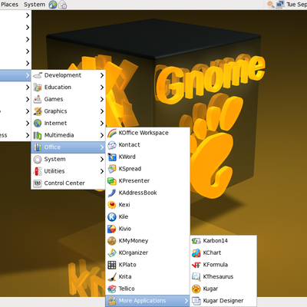
Task: Click the Utilities swiss knife icon
Action: (38, 171)
